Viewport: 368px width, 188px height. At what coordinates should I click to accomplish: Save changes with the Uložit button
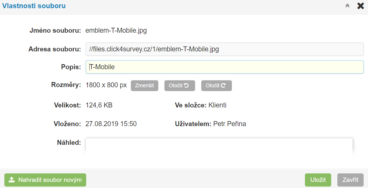pyautogui.click(x=318, y=180)
